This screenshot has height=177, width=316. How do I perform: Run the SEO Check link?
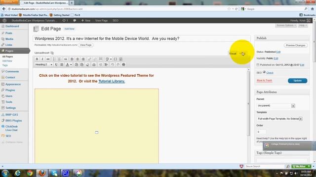pos(270,73)
